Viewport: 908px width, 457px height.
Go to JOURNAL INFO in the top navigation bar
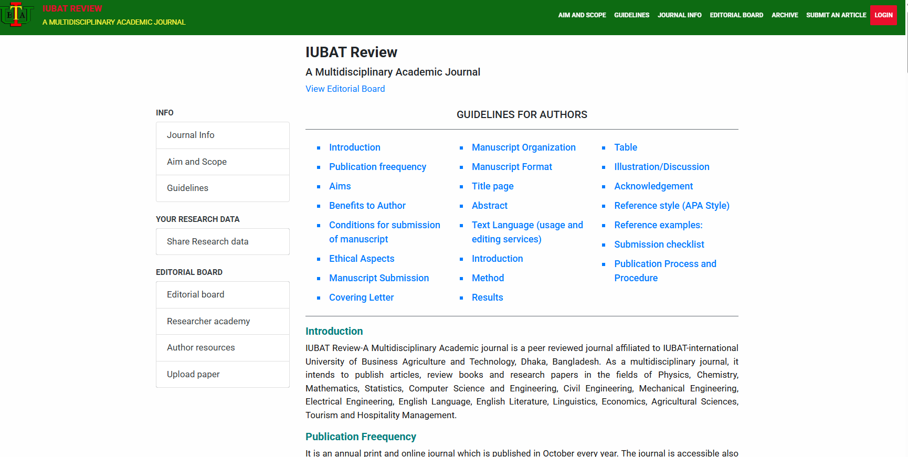[679, 15]
